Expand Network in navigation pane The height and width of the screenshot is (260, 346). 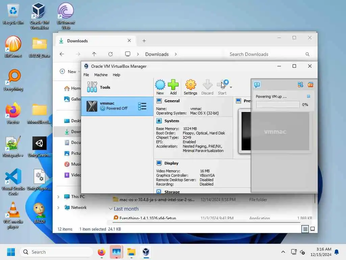pos(58,208)
